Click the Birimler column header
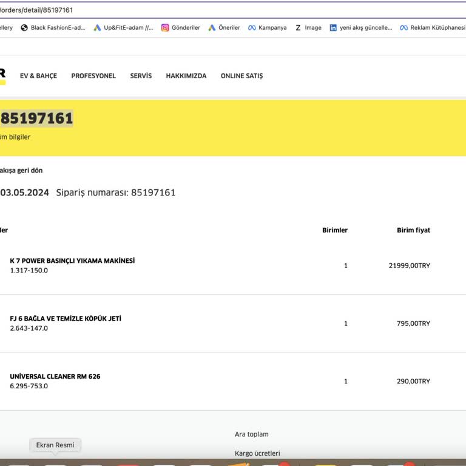Screen dimensions: 466x466 coord(335,230)
